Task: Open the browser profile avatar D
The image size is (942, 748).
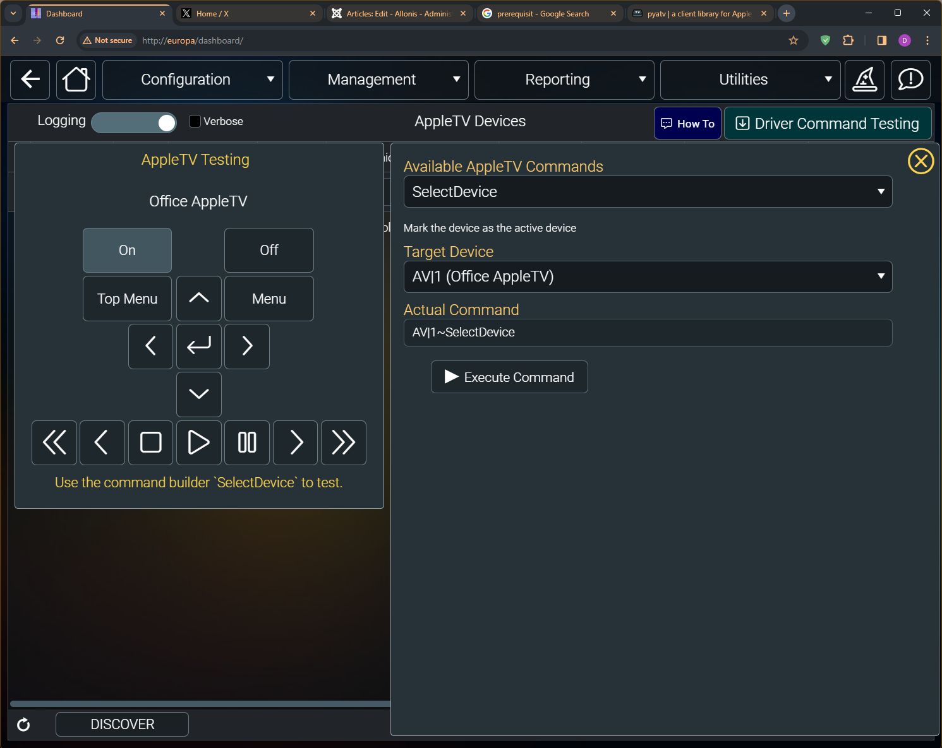Action: [905, 40]
